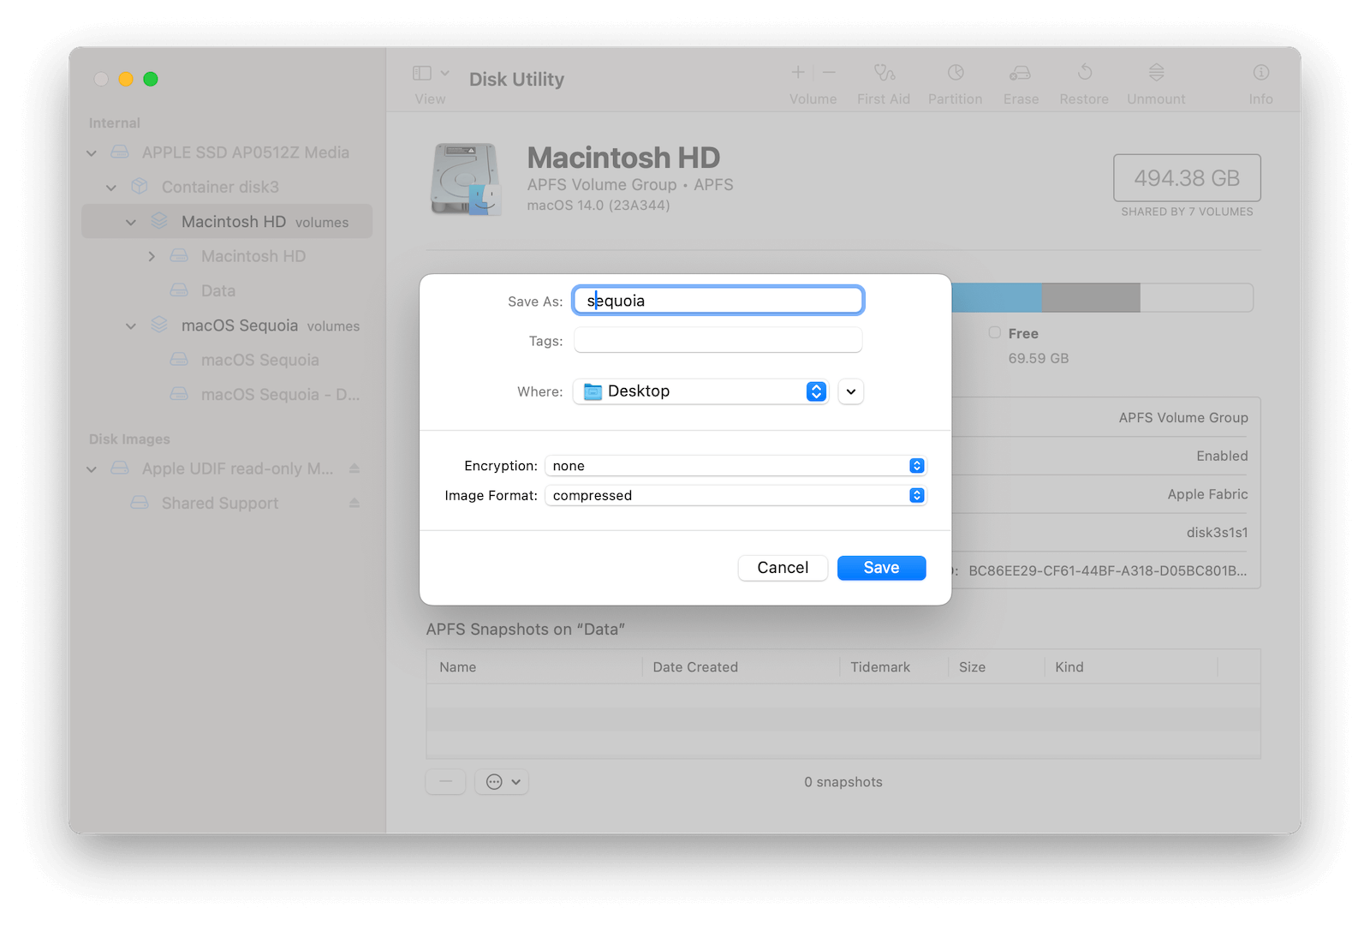
Task: Collapse the macOS Sequoia volumes group
Action: pyautogui.click(x=131, y=326)
